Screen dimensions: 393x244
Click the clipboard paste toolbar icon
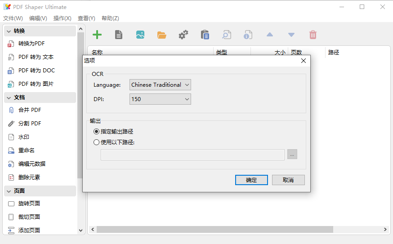point(205,35)
